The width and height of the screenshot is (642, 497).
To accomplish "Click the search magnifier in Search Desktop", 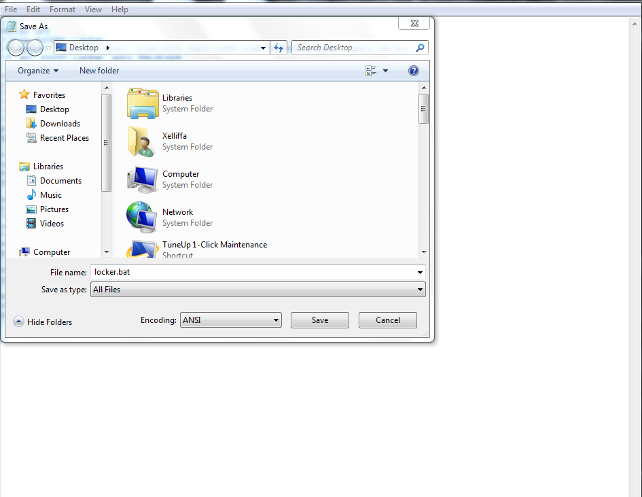I will tap(420, 48).
